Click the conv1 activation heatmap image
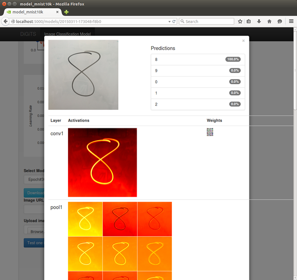This screenshot has width=297, height=280. 102,163
